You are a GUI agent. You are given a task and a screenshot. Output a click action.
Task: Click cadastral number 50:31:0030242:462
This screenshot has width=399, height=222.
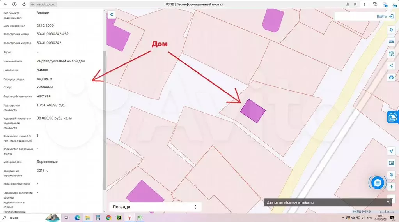pos(53,34)
